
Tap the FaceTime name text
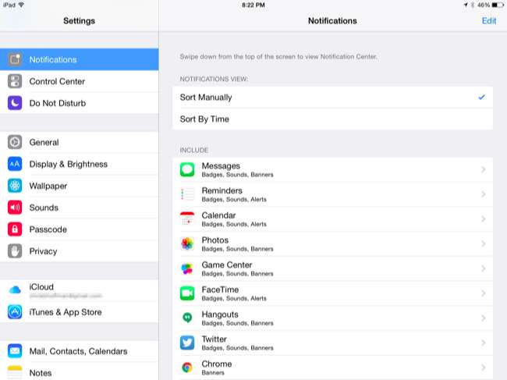tap(220, 289)
